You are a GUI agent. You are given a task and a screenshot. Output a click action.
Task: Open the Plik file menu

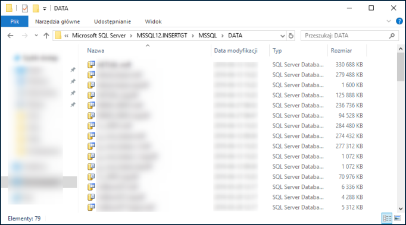pos(14,21)
